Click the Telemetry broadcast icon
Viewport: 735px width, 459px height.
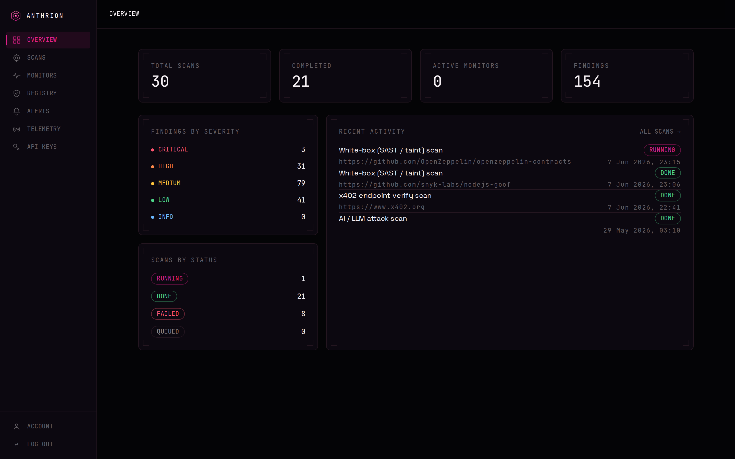tap(16, 129)
